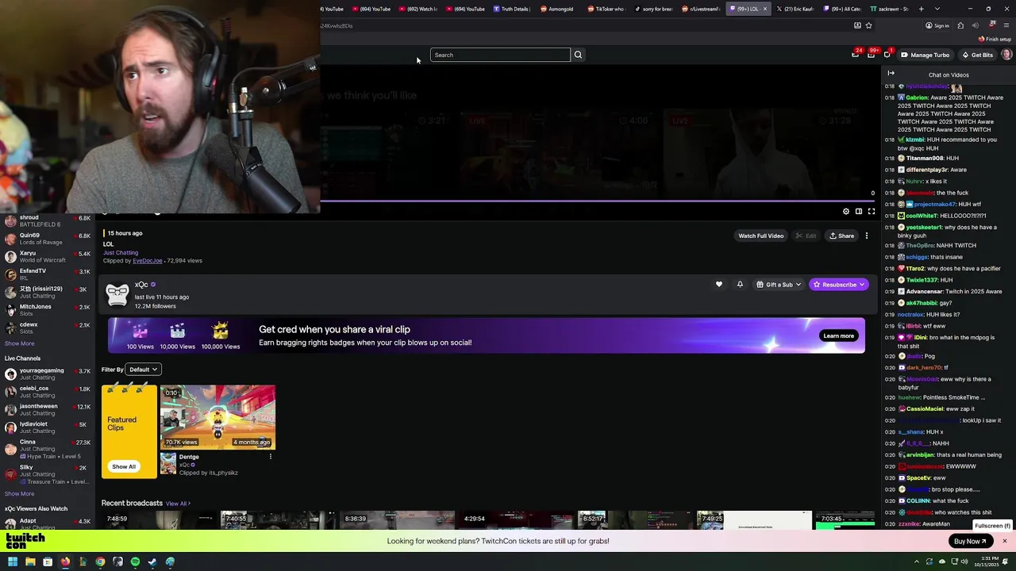Viewport: 1016px width, 571px height.
Task: Click Show All featured clips
Action: pos(124,466)
